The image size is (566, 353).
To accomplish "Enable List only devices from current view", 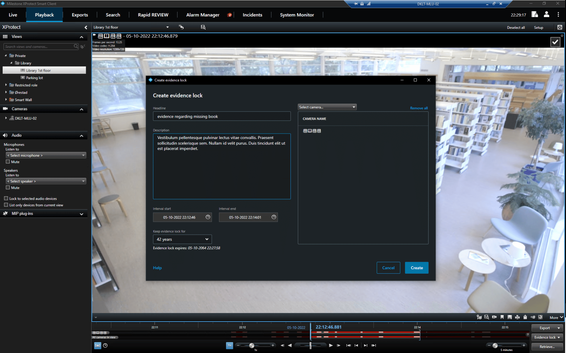I will tap(6, 205).
